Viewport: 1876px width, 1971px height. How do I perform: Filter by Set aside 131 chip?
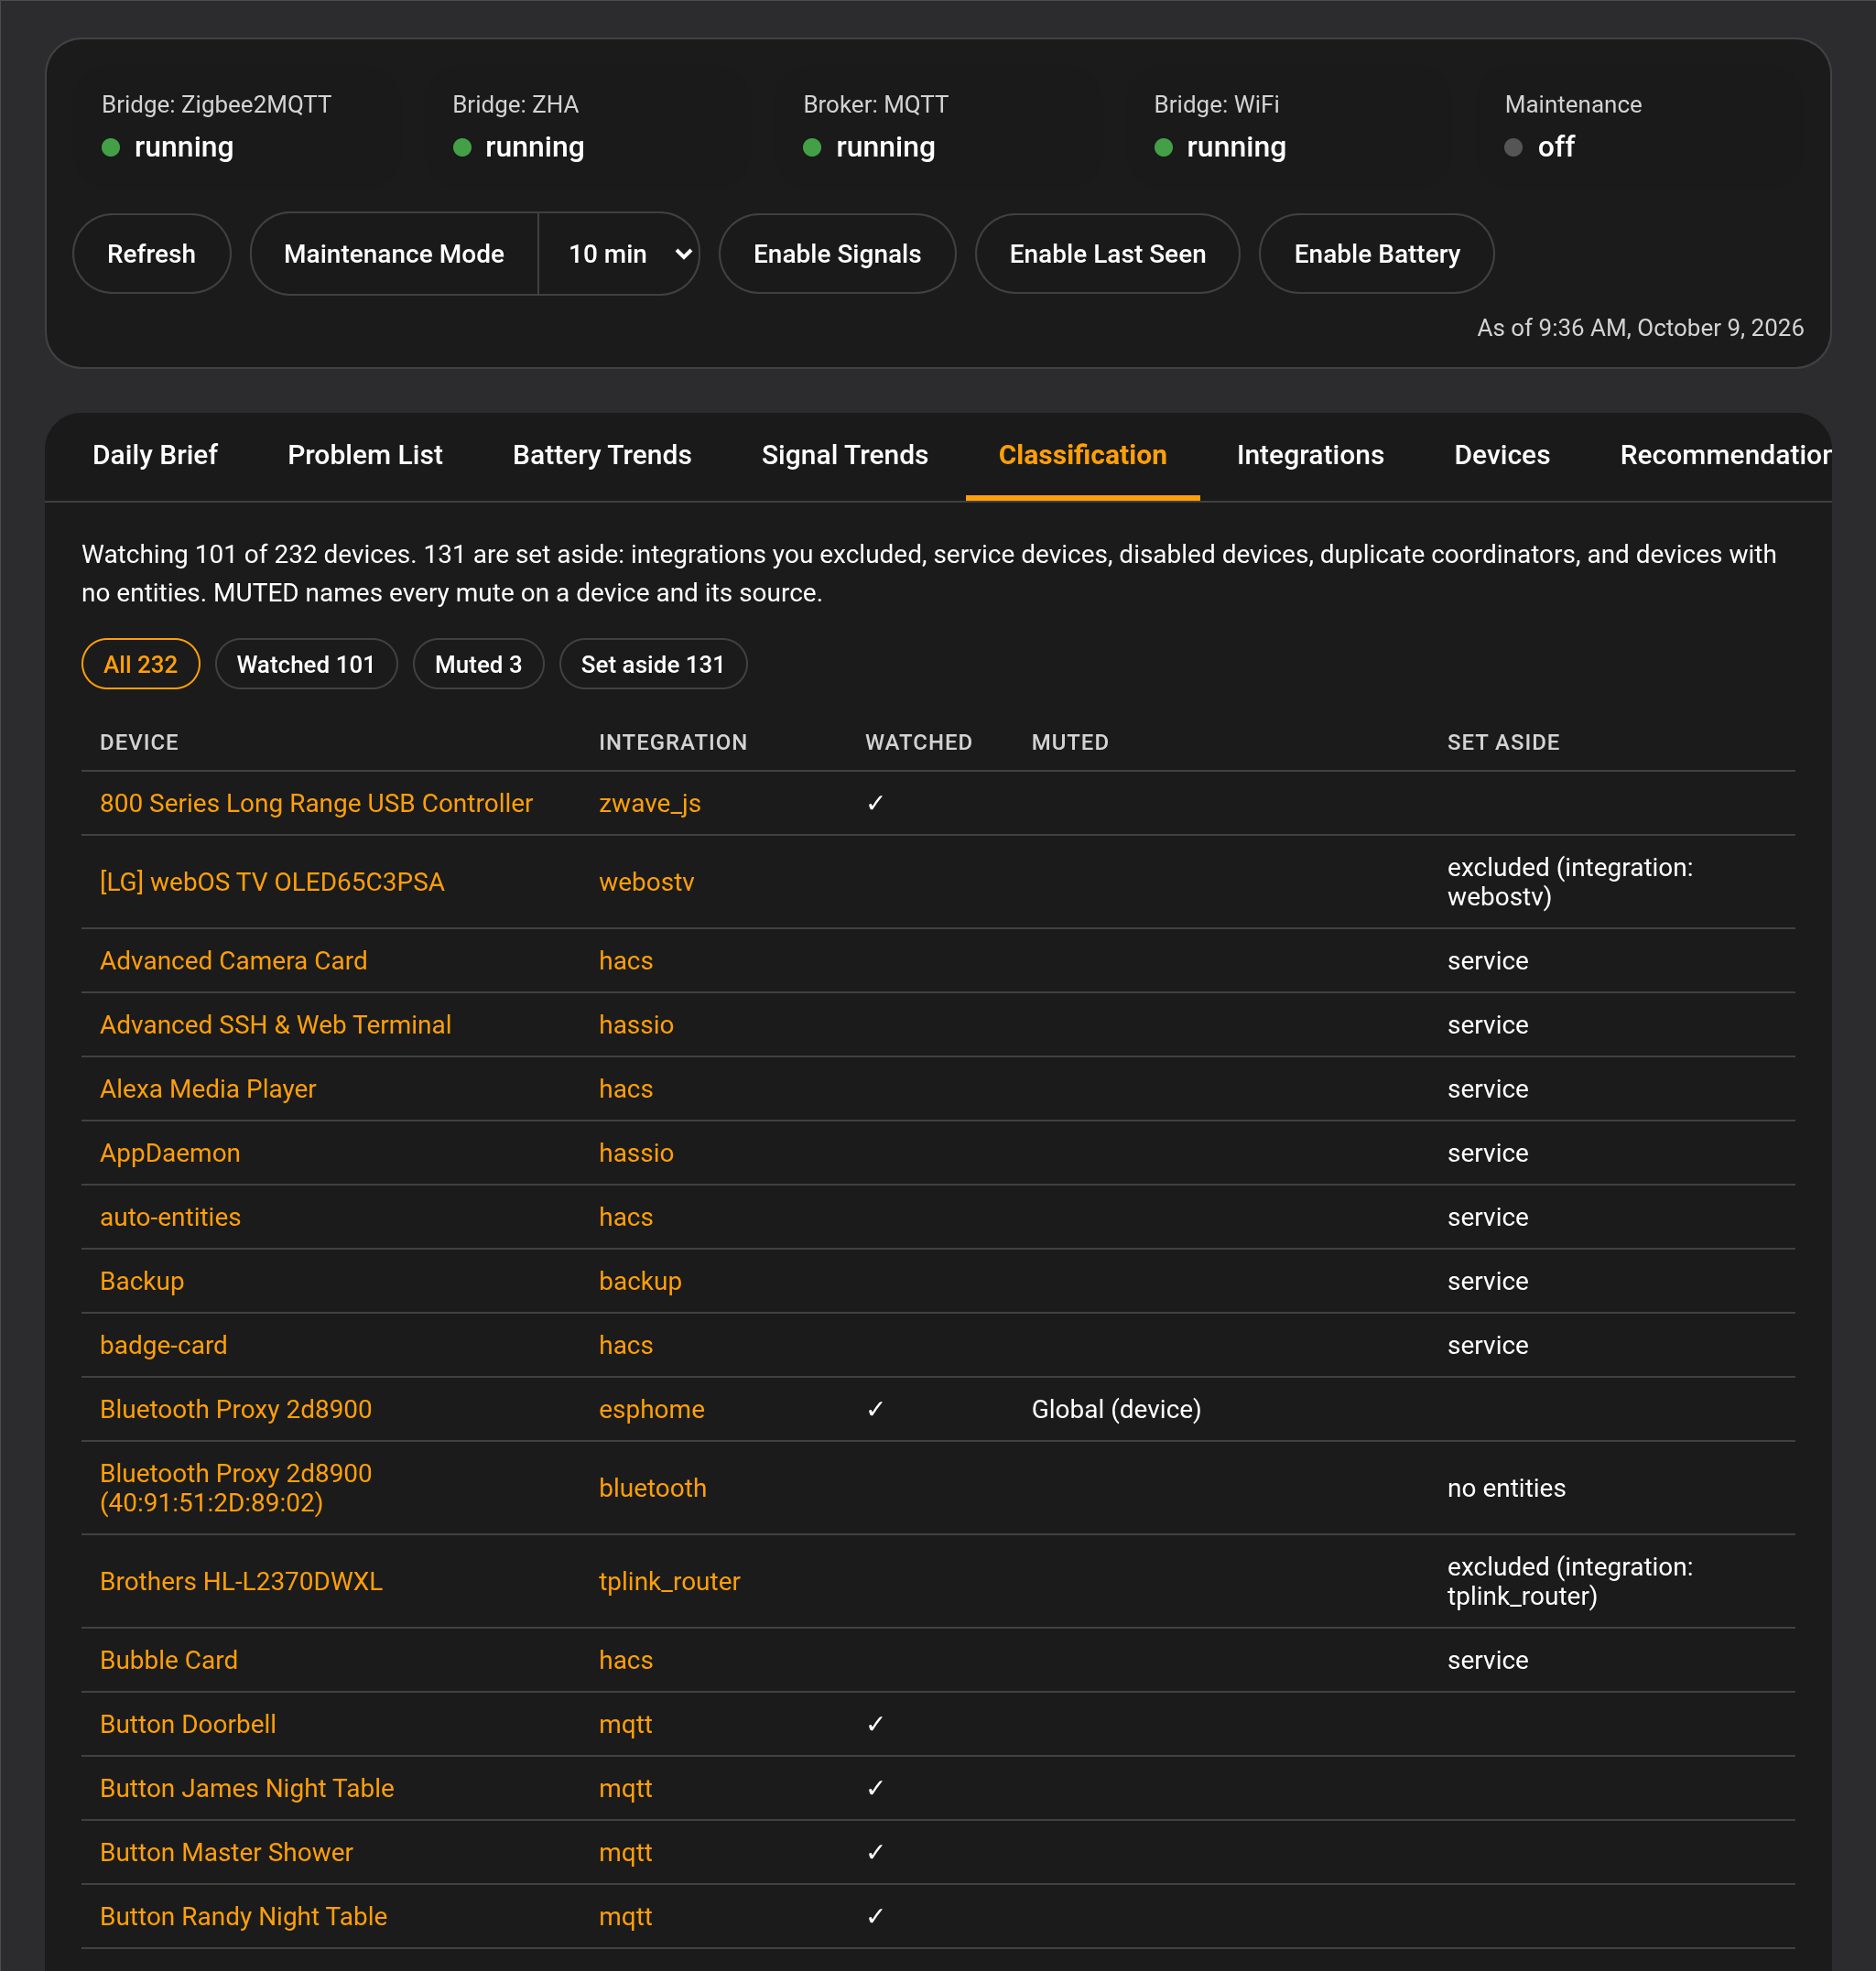pyautogui.click(x=653, y=664)
